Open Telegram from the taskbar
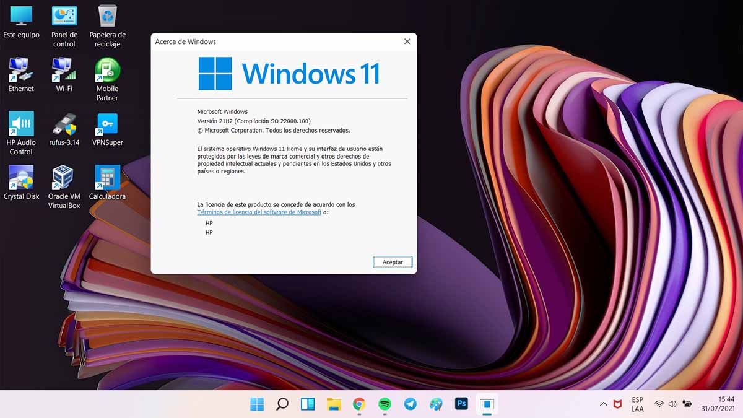 tap(411, 404)
